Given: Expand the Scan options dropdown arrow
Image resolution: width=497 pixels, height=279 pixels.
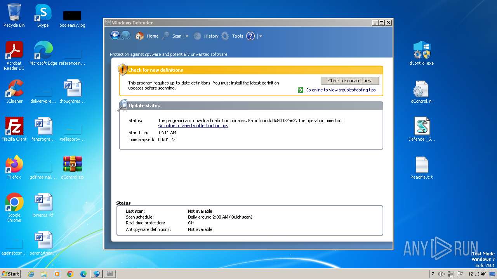Looking at the screenshot, I should click(187, 36).
